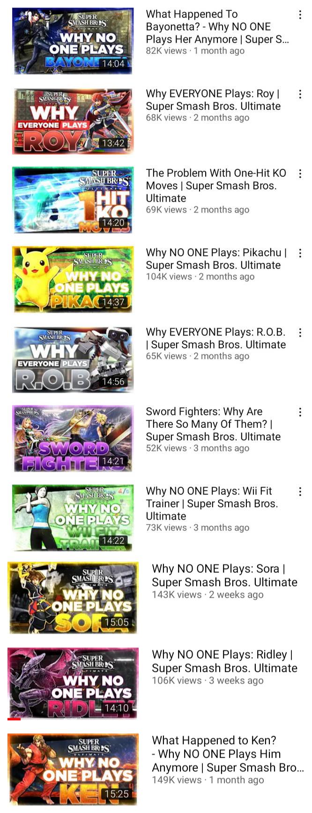Open title 'Why NO ONE Plays: Wii Fit Trainer'
Image resolution: width=312 pixels, height=813 pixels.
212,503
